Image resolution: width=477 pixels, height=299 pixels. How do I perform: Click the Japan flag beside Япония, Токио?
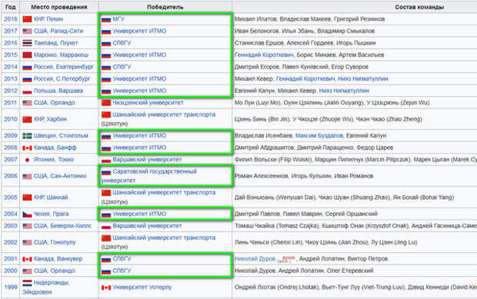[x=27, y=160]
